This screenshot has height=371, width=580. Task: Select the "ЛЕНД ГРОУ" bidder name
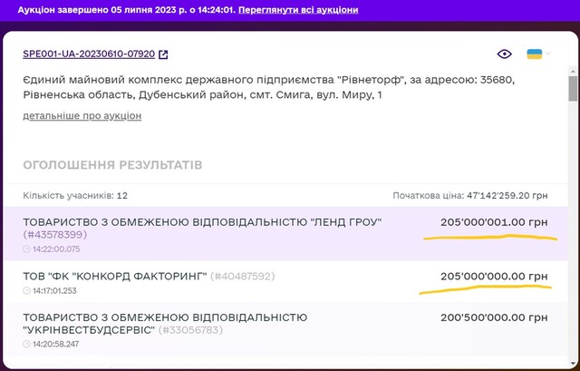point(202,222)
